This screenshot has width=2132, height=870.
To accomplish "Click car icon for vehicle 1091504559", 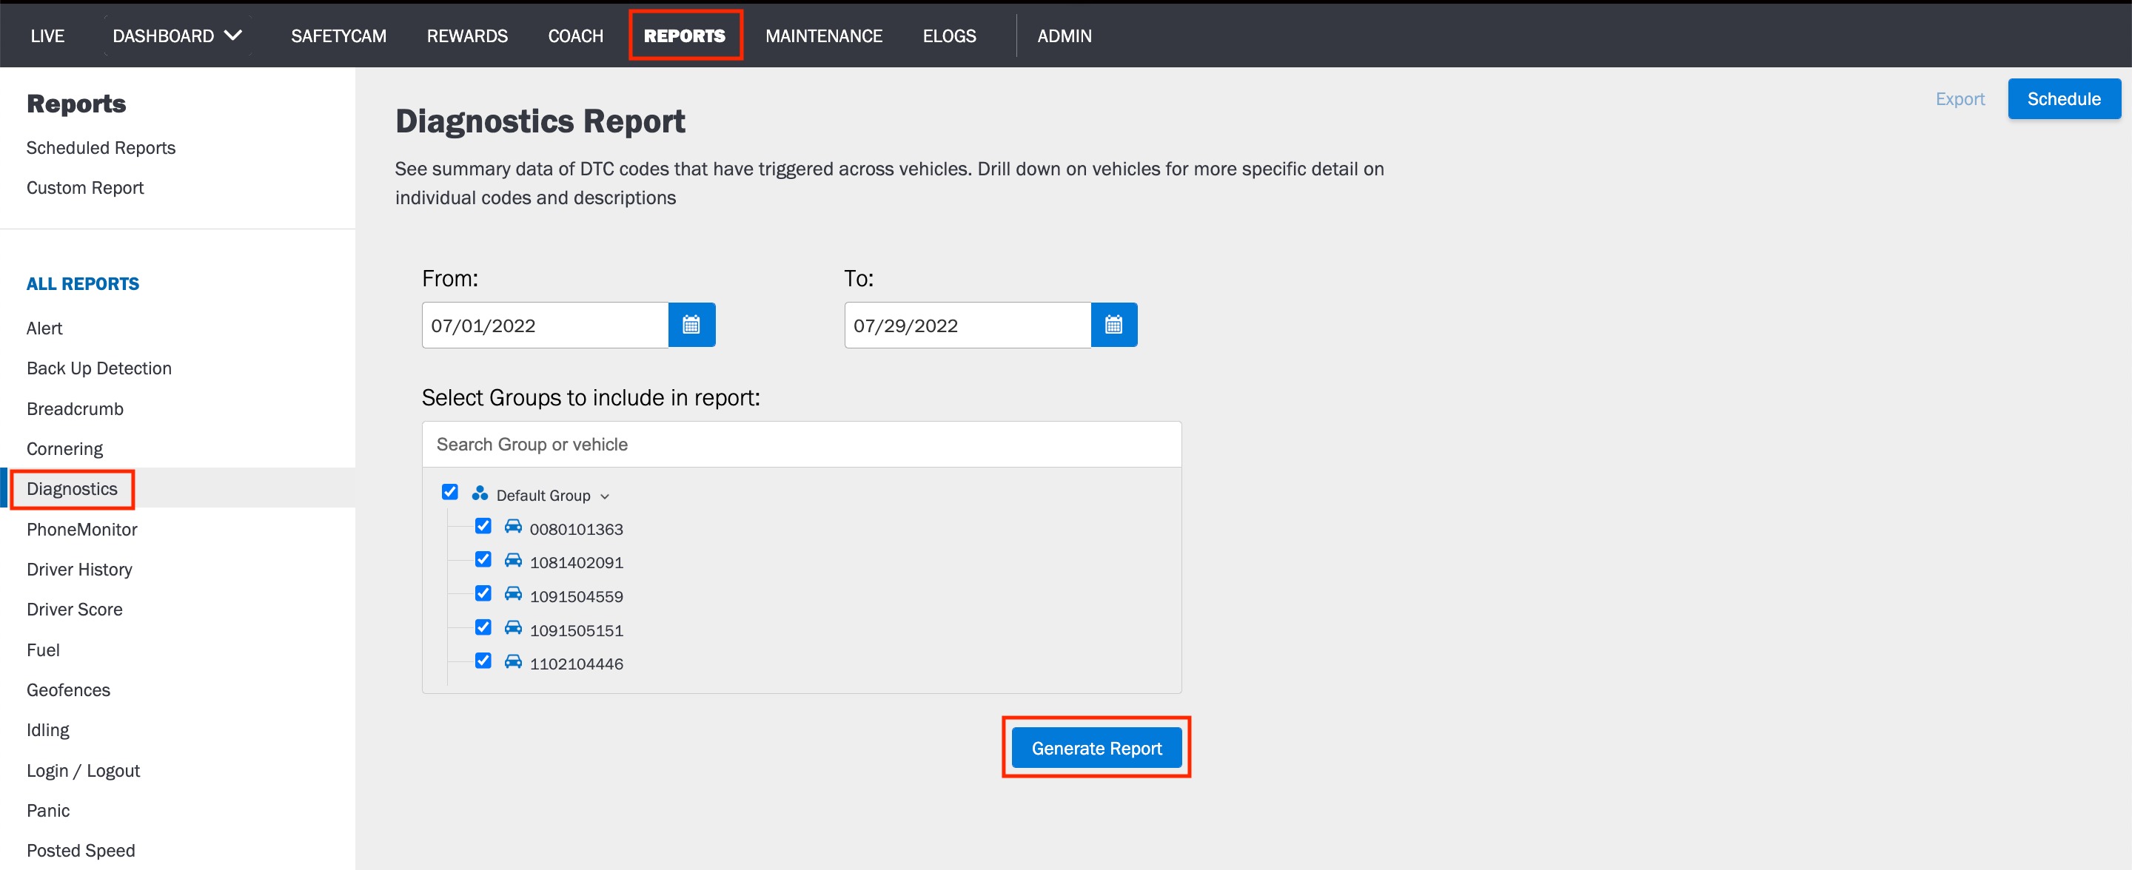I will pos(513,594).
